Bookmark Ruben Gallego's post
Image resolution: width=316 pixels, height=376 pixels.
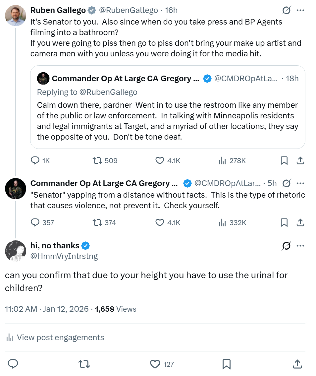[x=284, y=161]
